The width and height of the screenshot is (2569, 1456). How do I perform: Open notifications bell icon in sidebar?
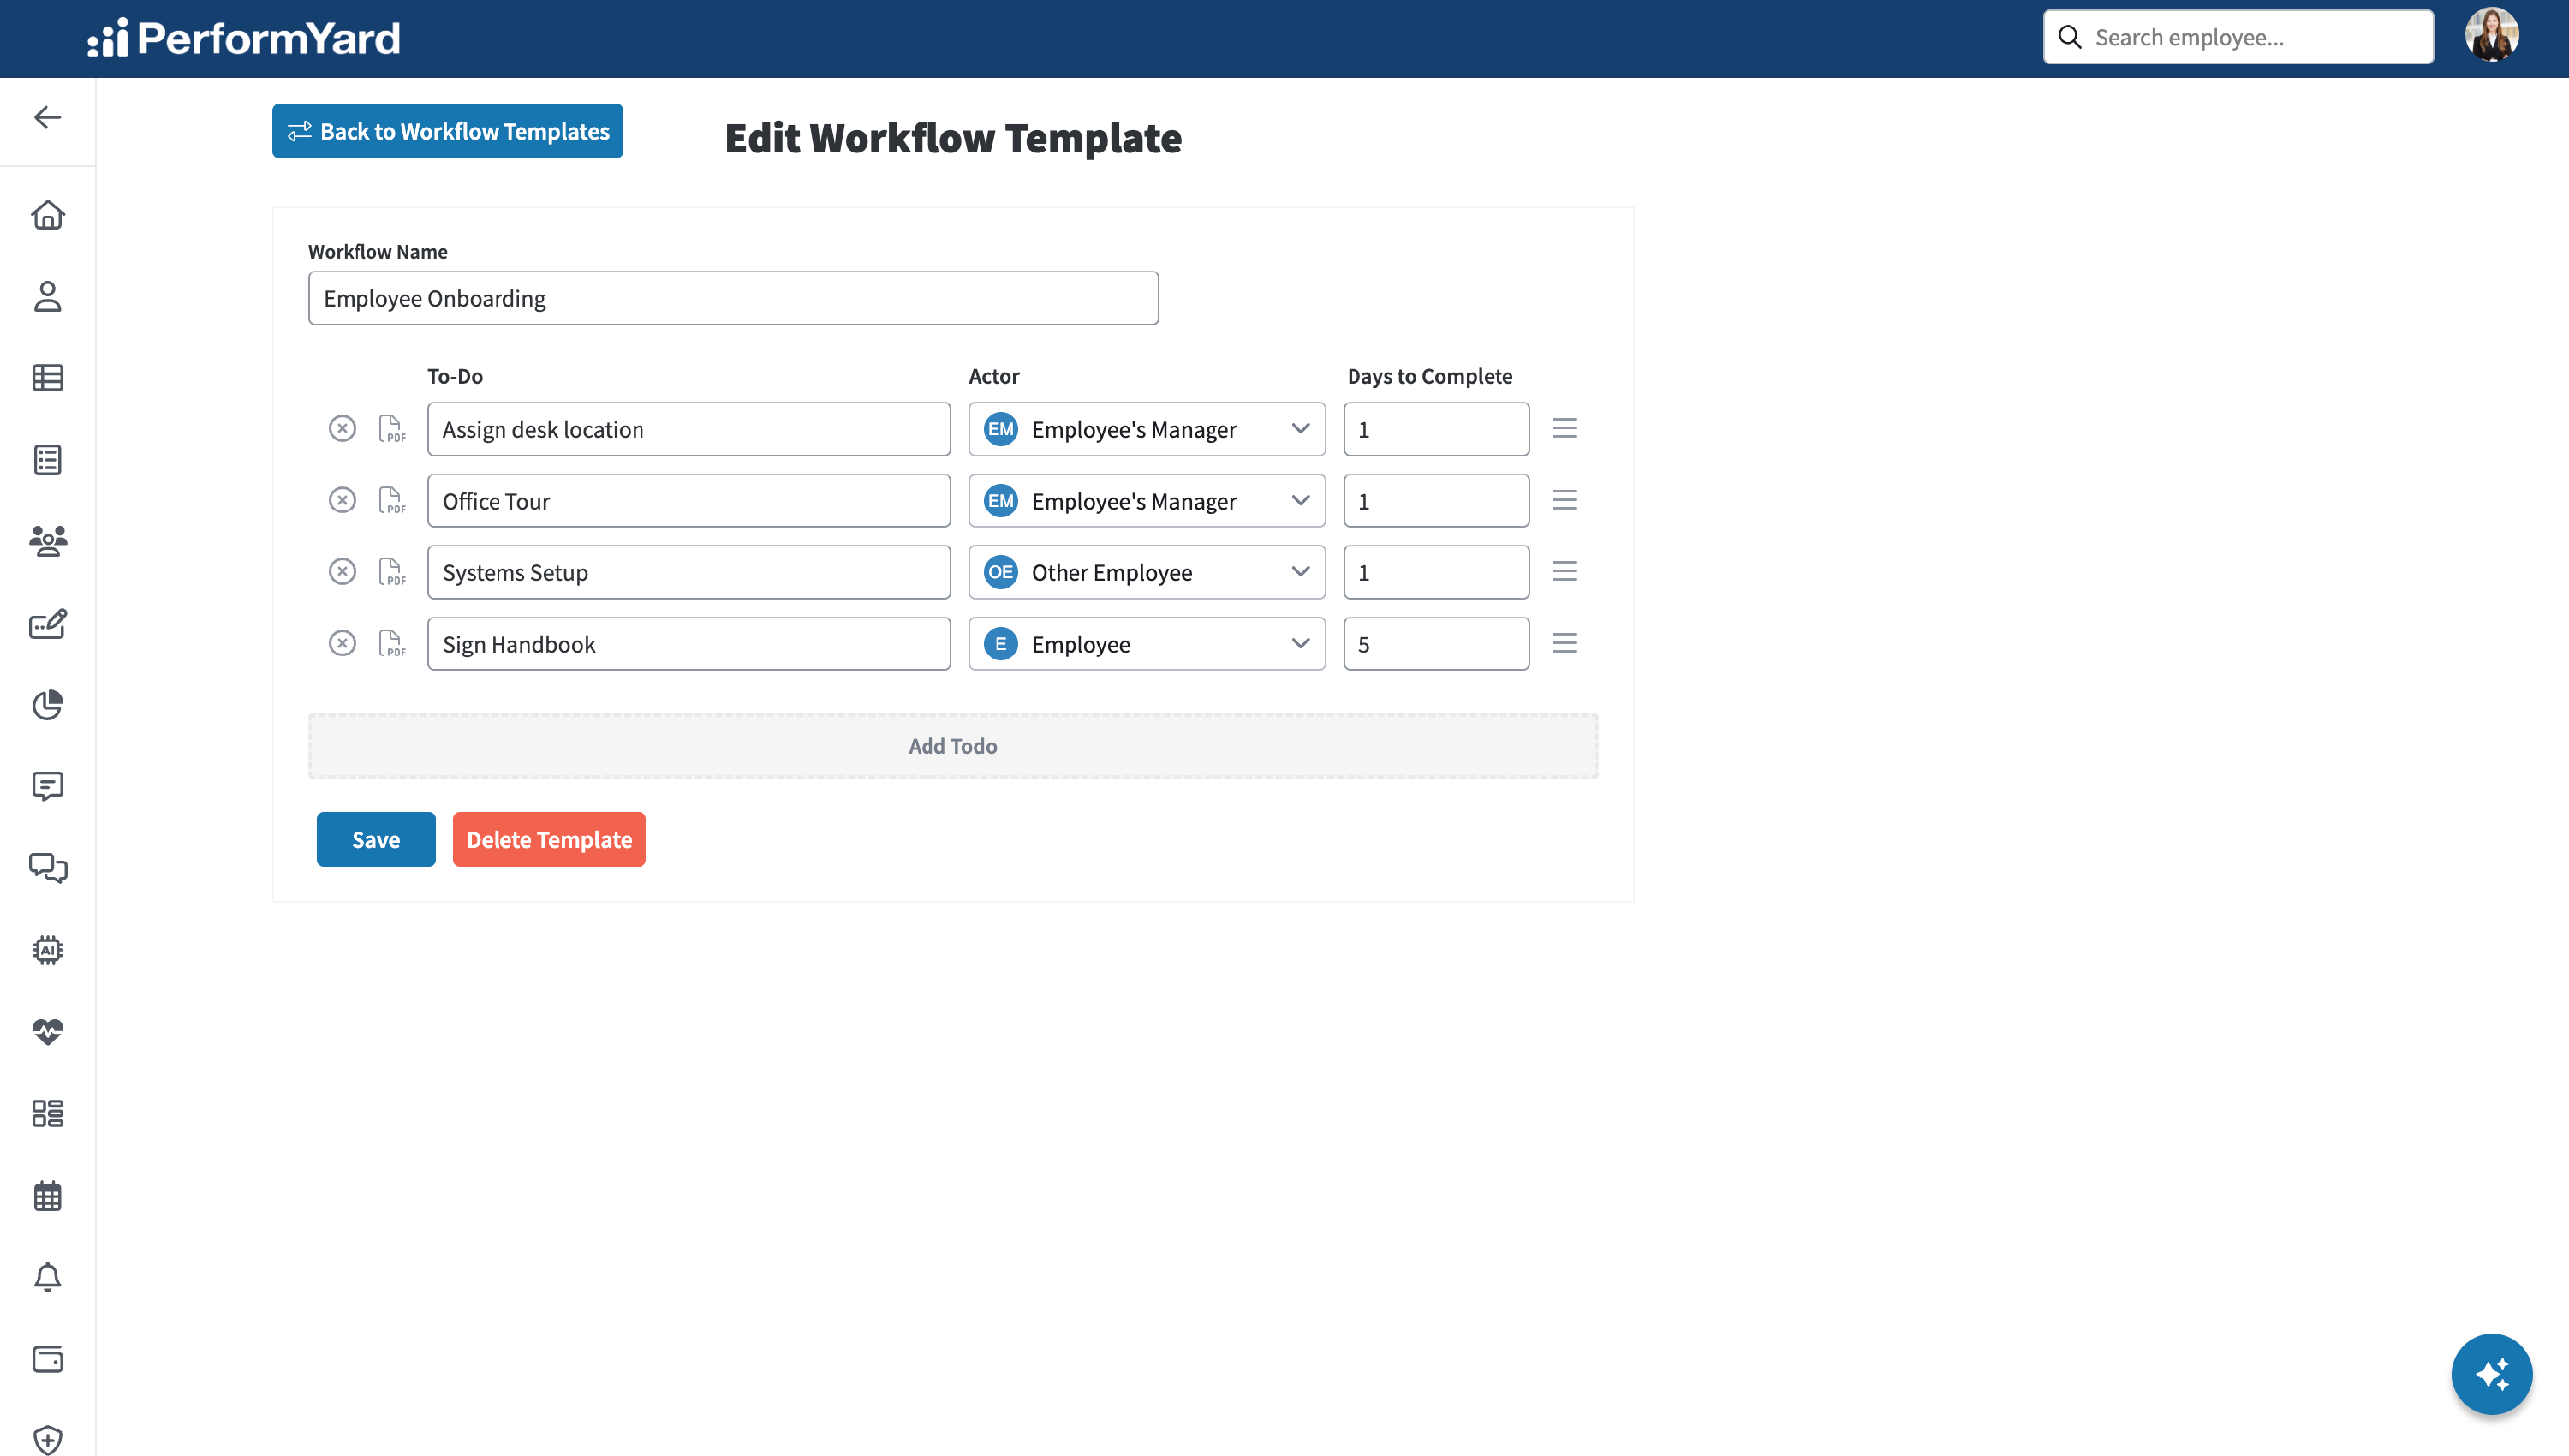click(47, 1277)
